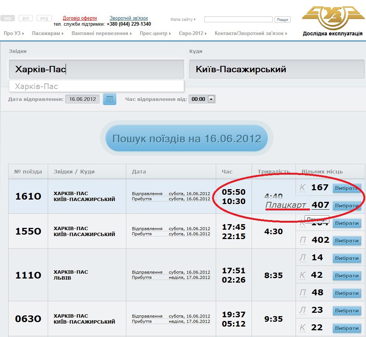Select the П seat class icon for train 155О

(x=303, y=240)
